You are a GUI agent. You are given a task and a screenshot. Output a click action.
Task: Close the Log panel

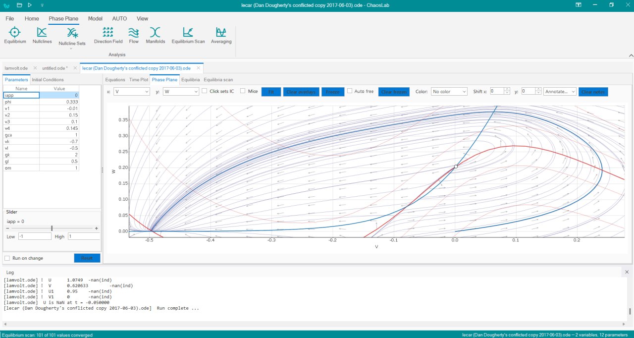pyautogui.click(x=627, y=272)
